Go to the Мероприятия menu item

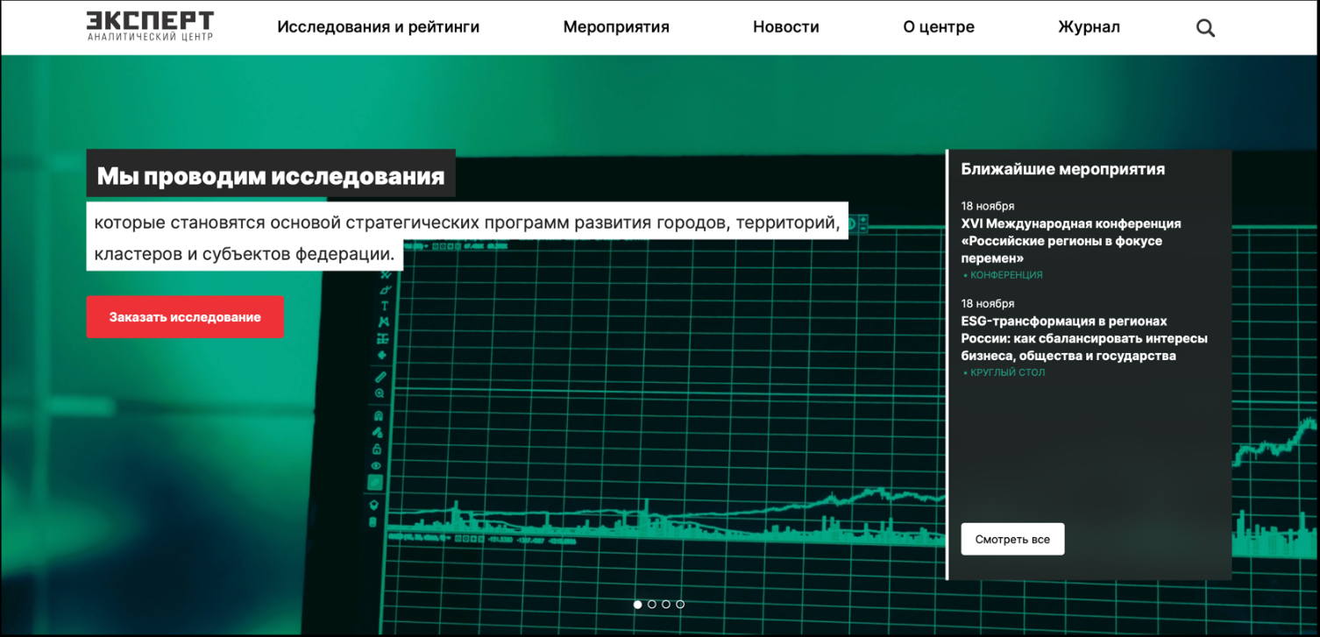616,27
